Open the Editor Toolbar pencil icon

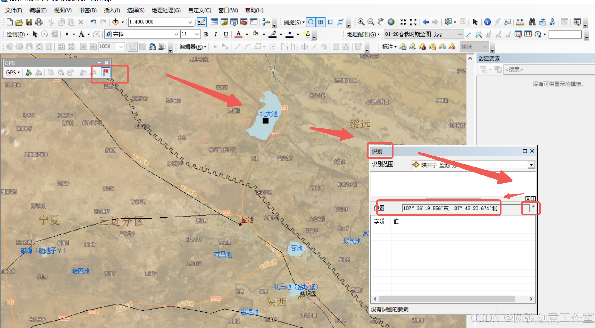pos(202,22)
